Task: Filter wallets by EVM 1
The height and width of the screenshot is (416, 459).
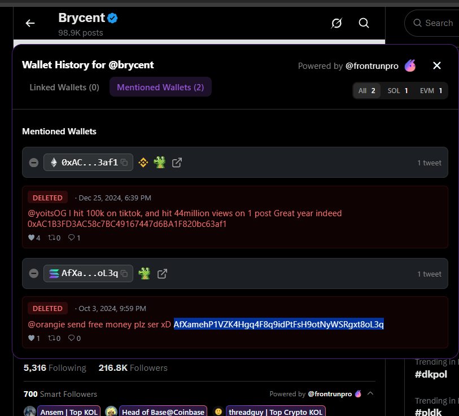Action: [x=431, y=91]
